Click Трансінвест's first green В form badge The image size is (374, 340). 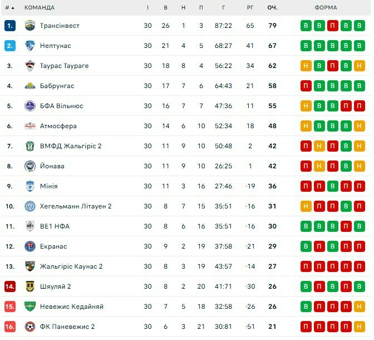click(306, 26)
